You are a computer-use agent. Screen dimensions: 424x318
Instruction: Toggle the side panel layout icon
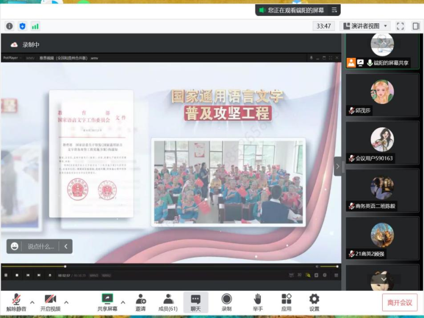[416, 26]
